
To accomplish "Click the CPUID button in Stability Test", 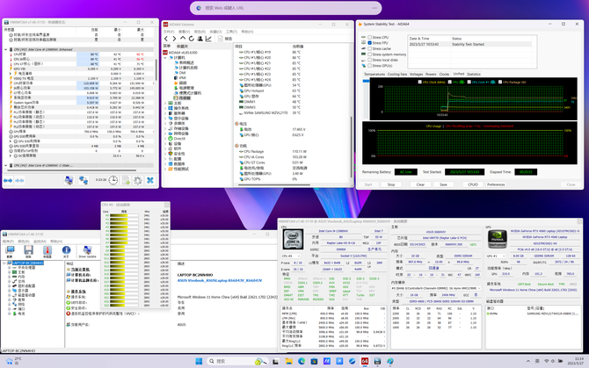I will coord(473,184).
